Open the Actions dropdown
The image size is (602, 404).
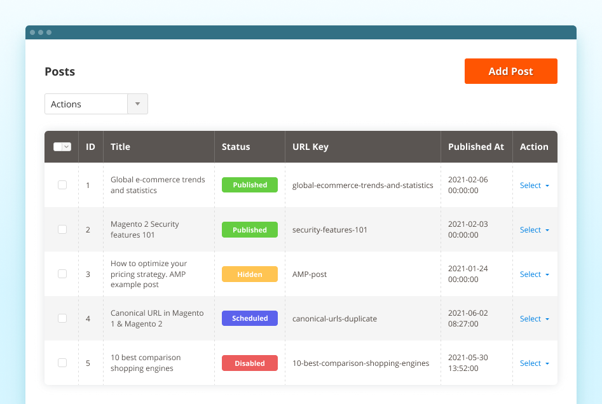coord(137,104)
